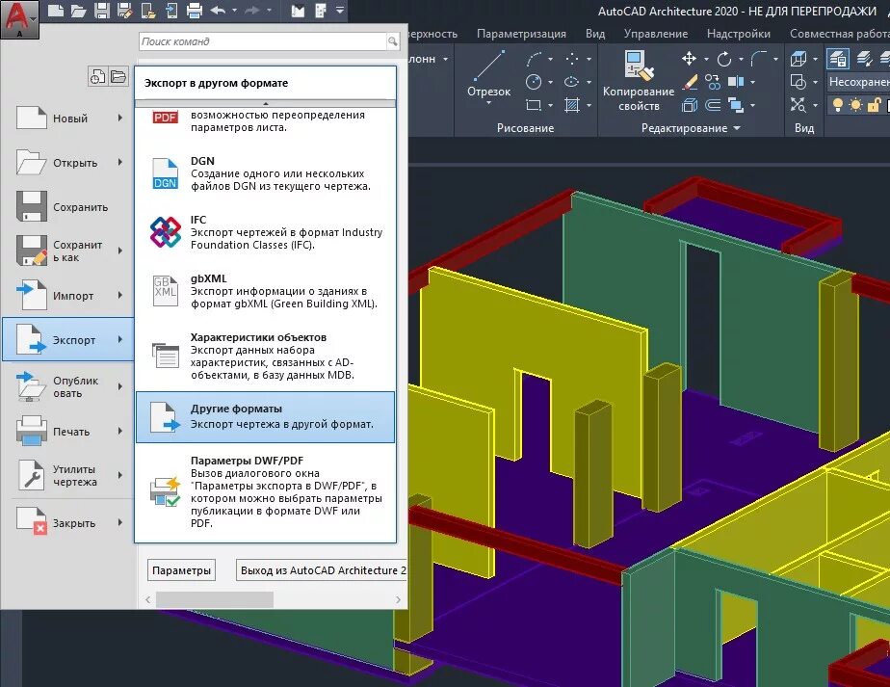Screen dimensions: 890x687
Task: Click the horizontal scrollbar right arrow
Action: tap(398, 599)
